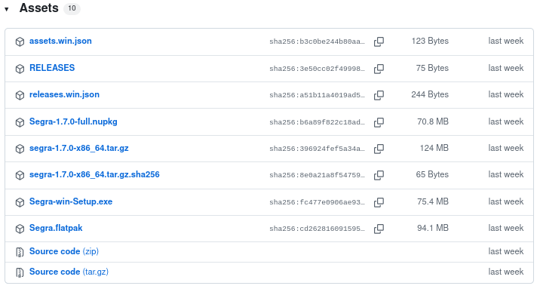540x292 pixels.
Task: Select the hash text sha256:fc477e0906ae93…
Action: click(x=317, y=202)
